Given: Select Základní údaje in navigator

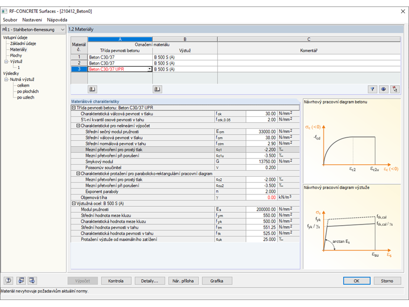Looking at the screenshot, I should 23,44.
